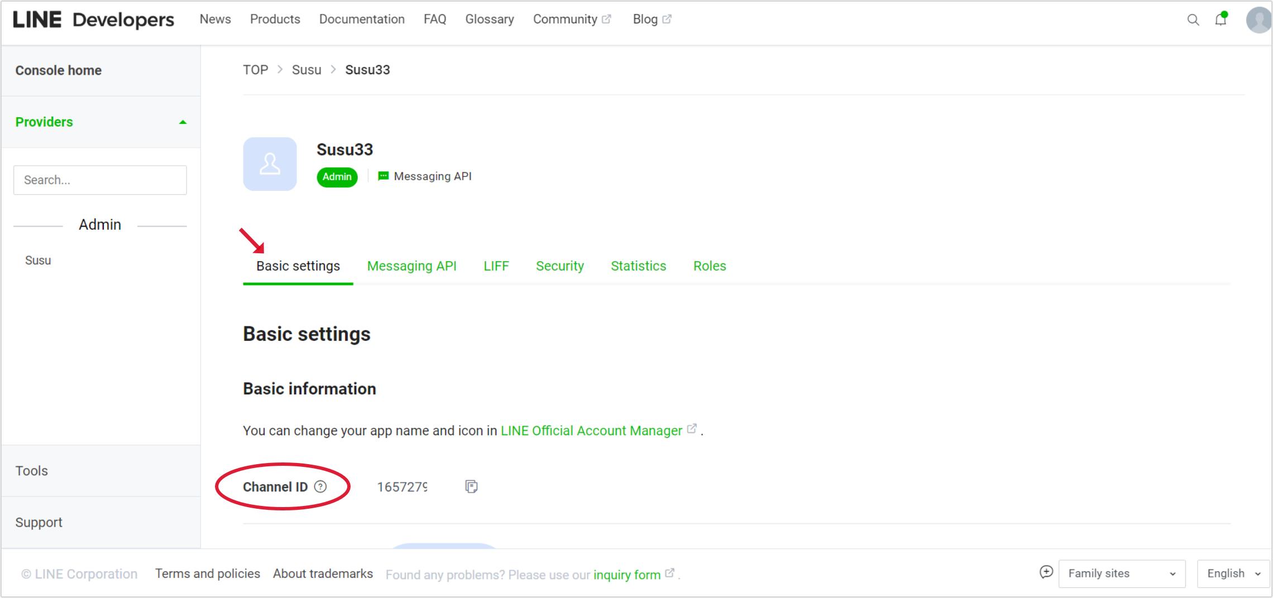
Task: Open the user profile avatar menu
Action: pyautogui.click(x=1258, y=20)
